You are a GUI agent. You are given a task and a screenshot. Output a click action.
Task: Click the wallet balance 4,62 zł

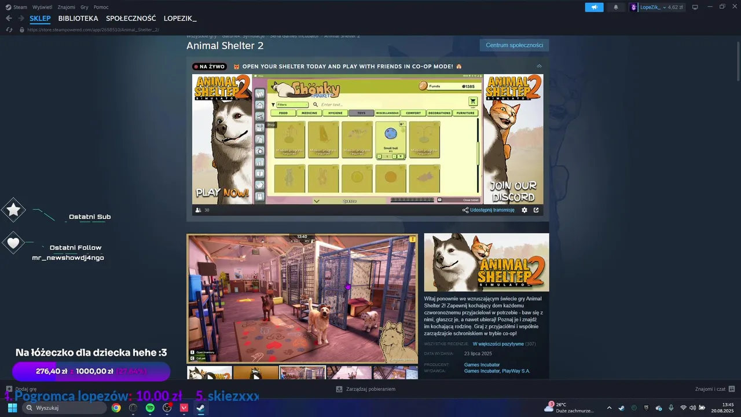coord(676,8)
